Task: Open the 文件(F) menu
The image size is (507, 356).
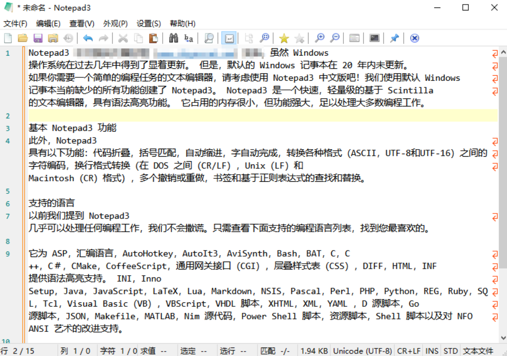Action: [15, 24]
